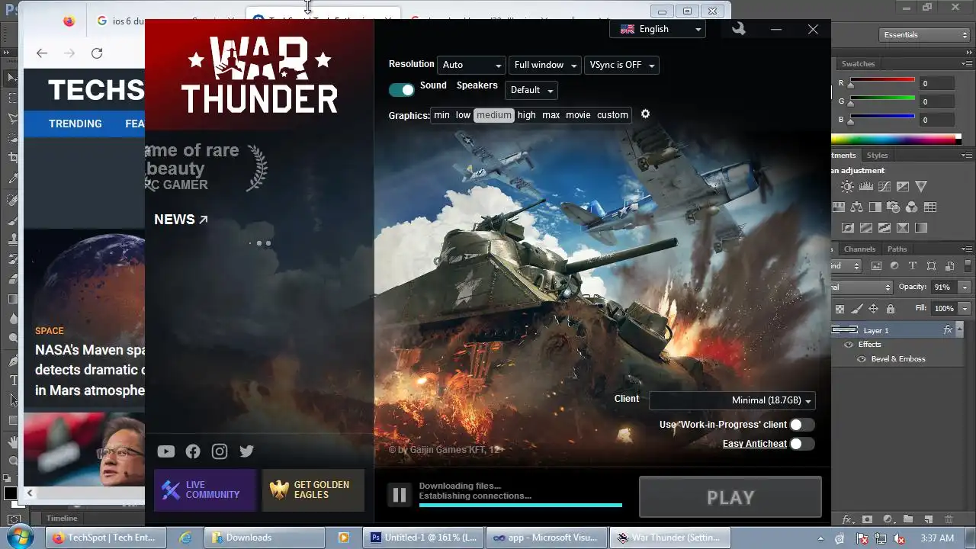Open the Resolution Auto dropdown
The height and width of the screenshot is (549, 976).
tap(471, 66)
